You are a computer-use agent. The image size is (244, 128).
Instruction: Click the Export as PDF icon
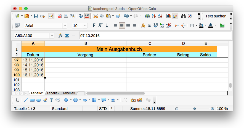60,16
